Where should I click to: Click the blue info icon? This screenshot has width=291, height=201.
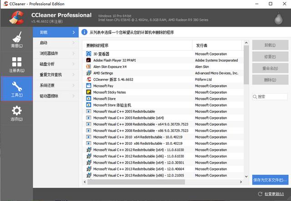pos(84,32)
